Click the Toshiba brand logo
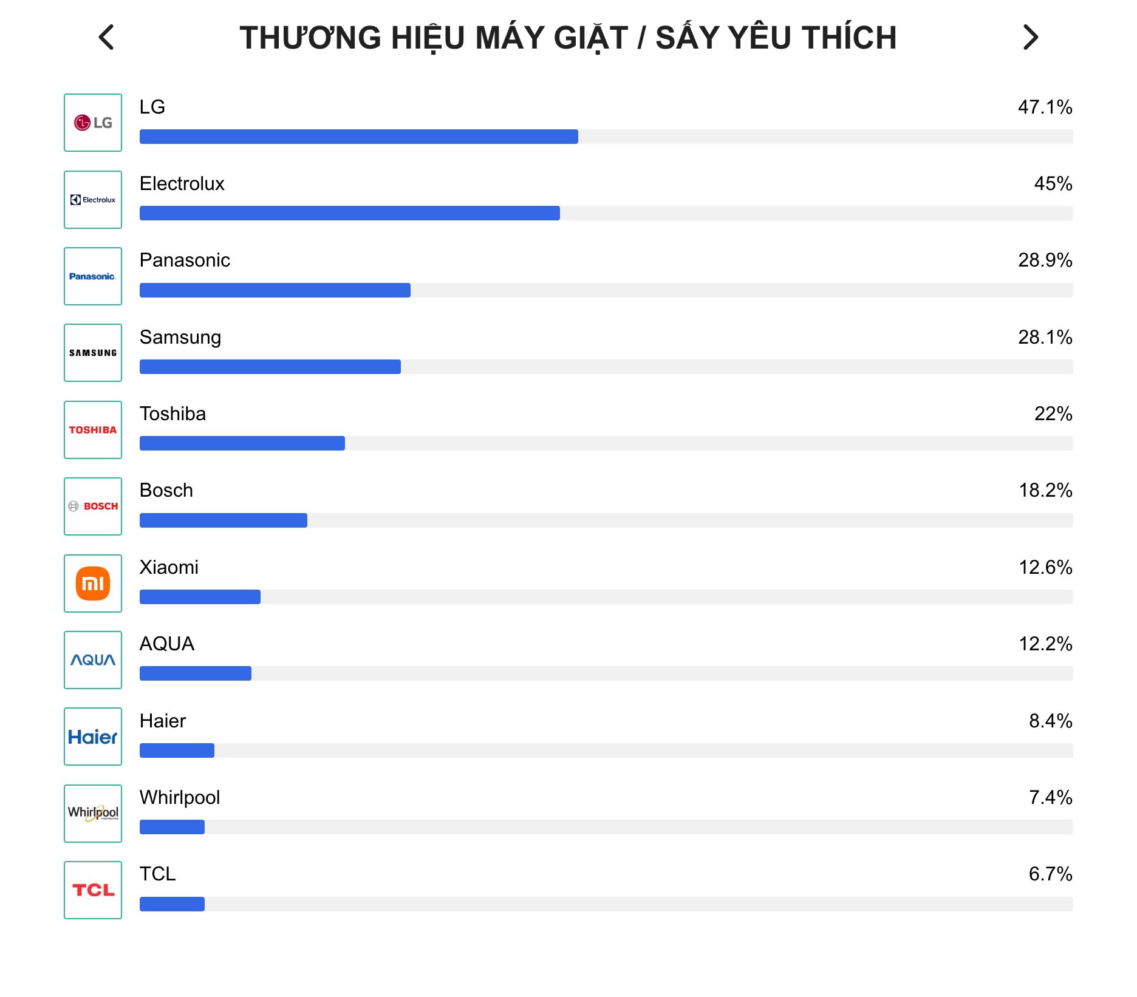The width and height of the screenshot is (1137, 997). [92, 429]
